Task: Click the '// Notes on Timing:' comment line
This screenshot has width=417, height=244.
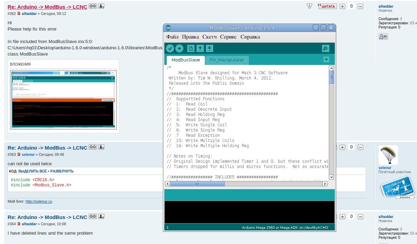Action: pyautogui.click(x=189, y=156)
